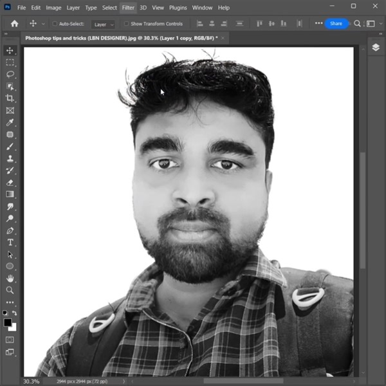This screenshot has height=386, width=386.
Task: Open the Layers panel icon on right
Action: click(x=376, y=47)
